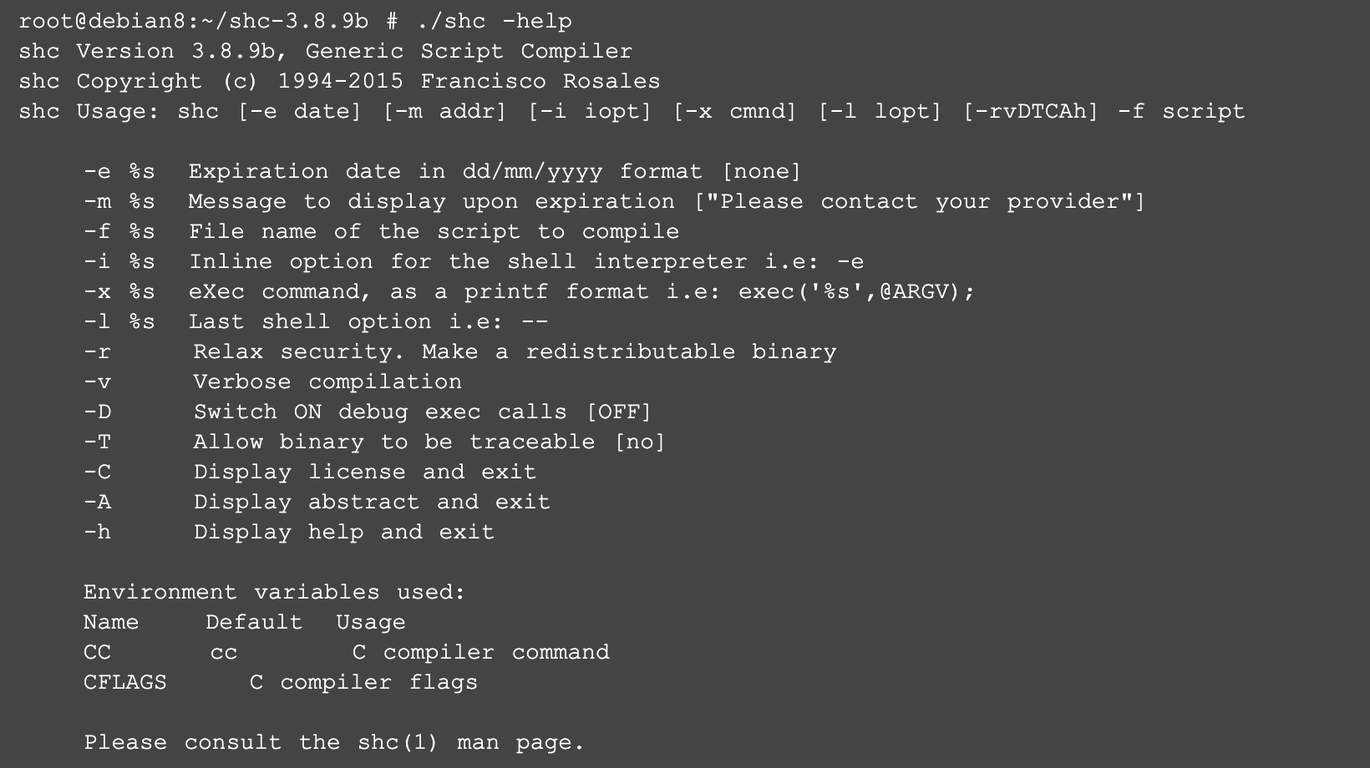Click the '-m %s' message option
Image resolution: width=1370 pixels, height=768 pixels.
(119, 201)
